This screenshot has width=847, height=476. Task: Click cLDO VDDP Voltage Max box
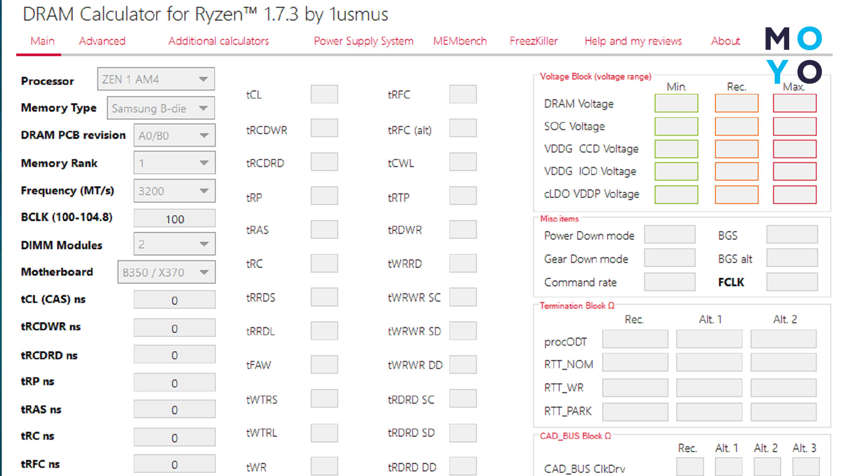(x=795, y=194)
